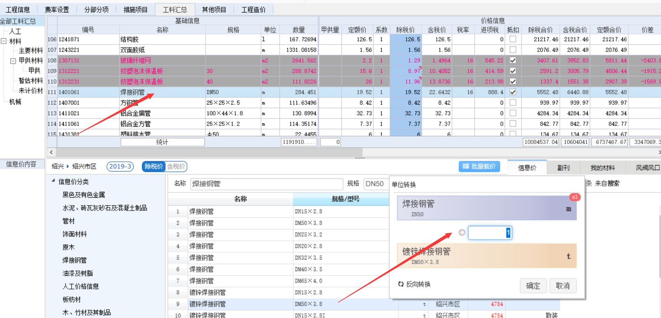Uncheck 抵扣 checkbox in row 110 挤塑泡沫保温板
The height and width of the screenshot is (318, 661).
click(x=513, y=81)
